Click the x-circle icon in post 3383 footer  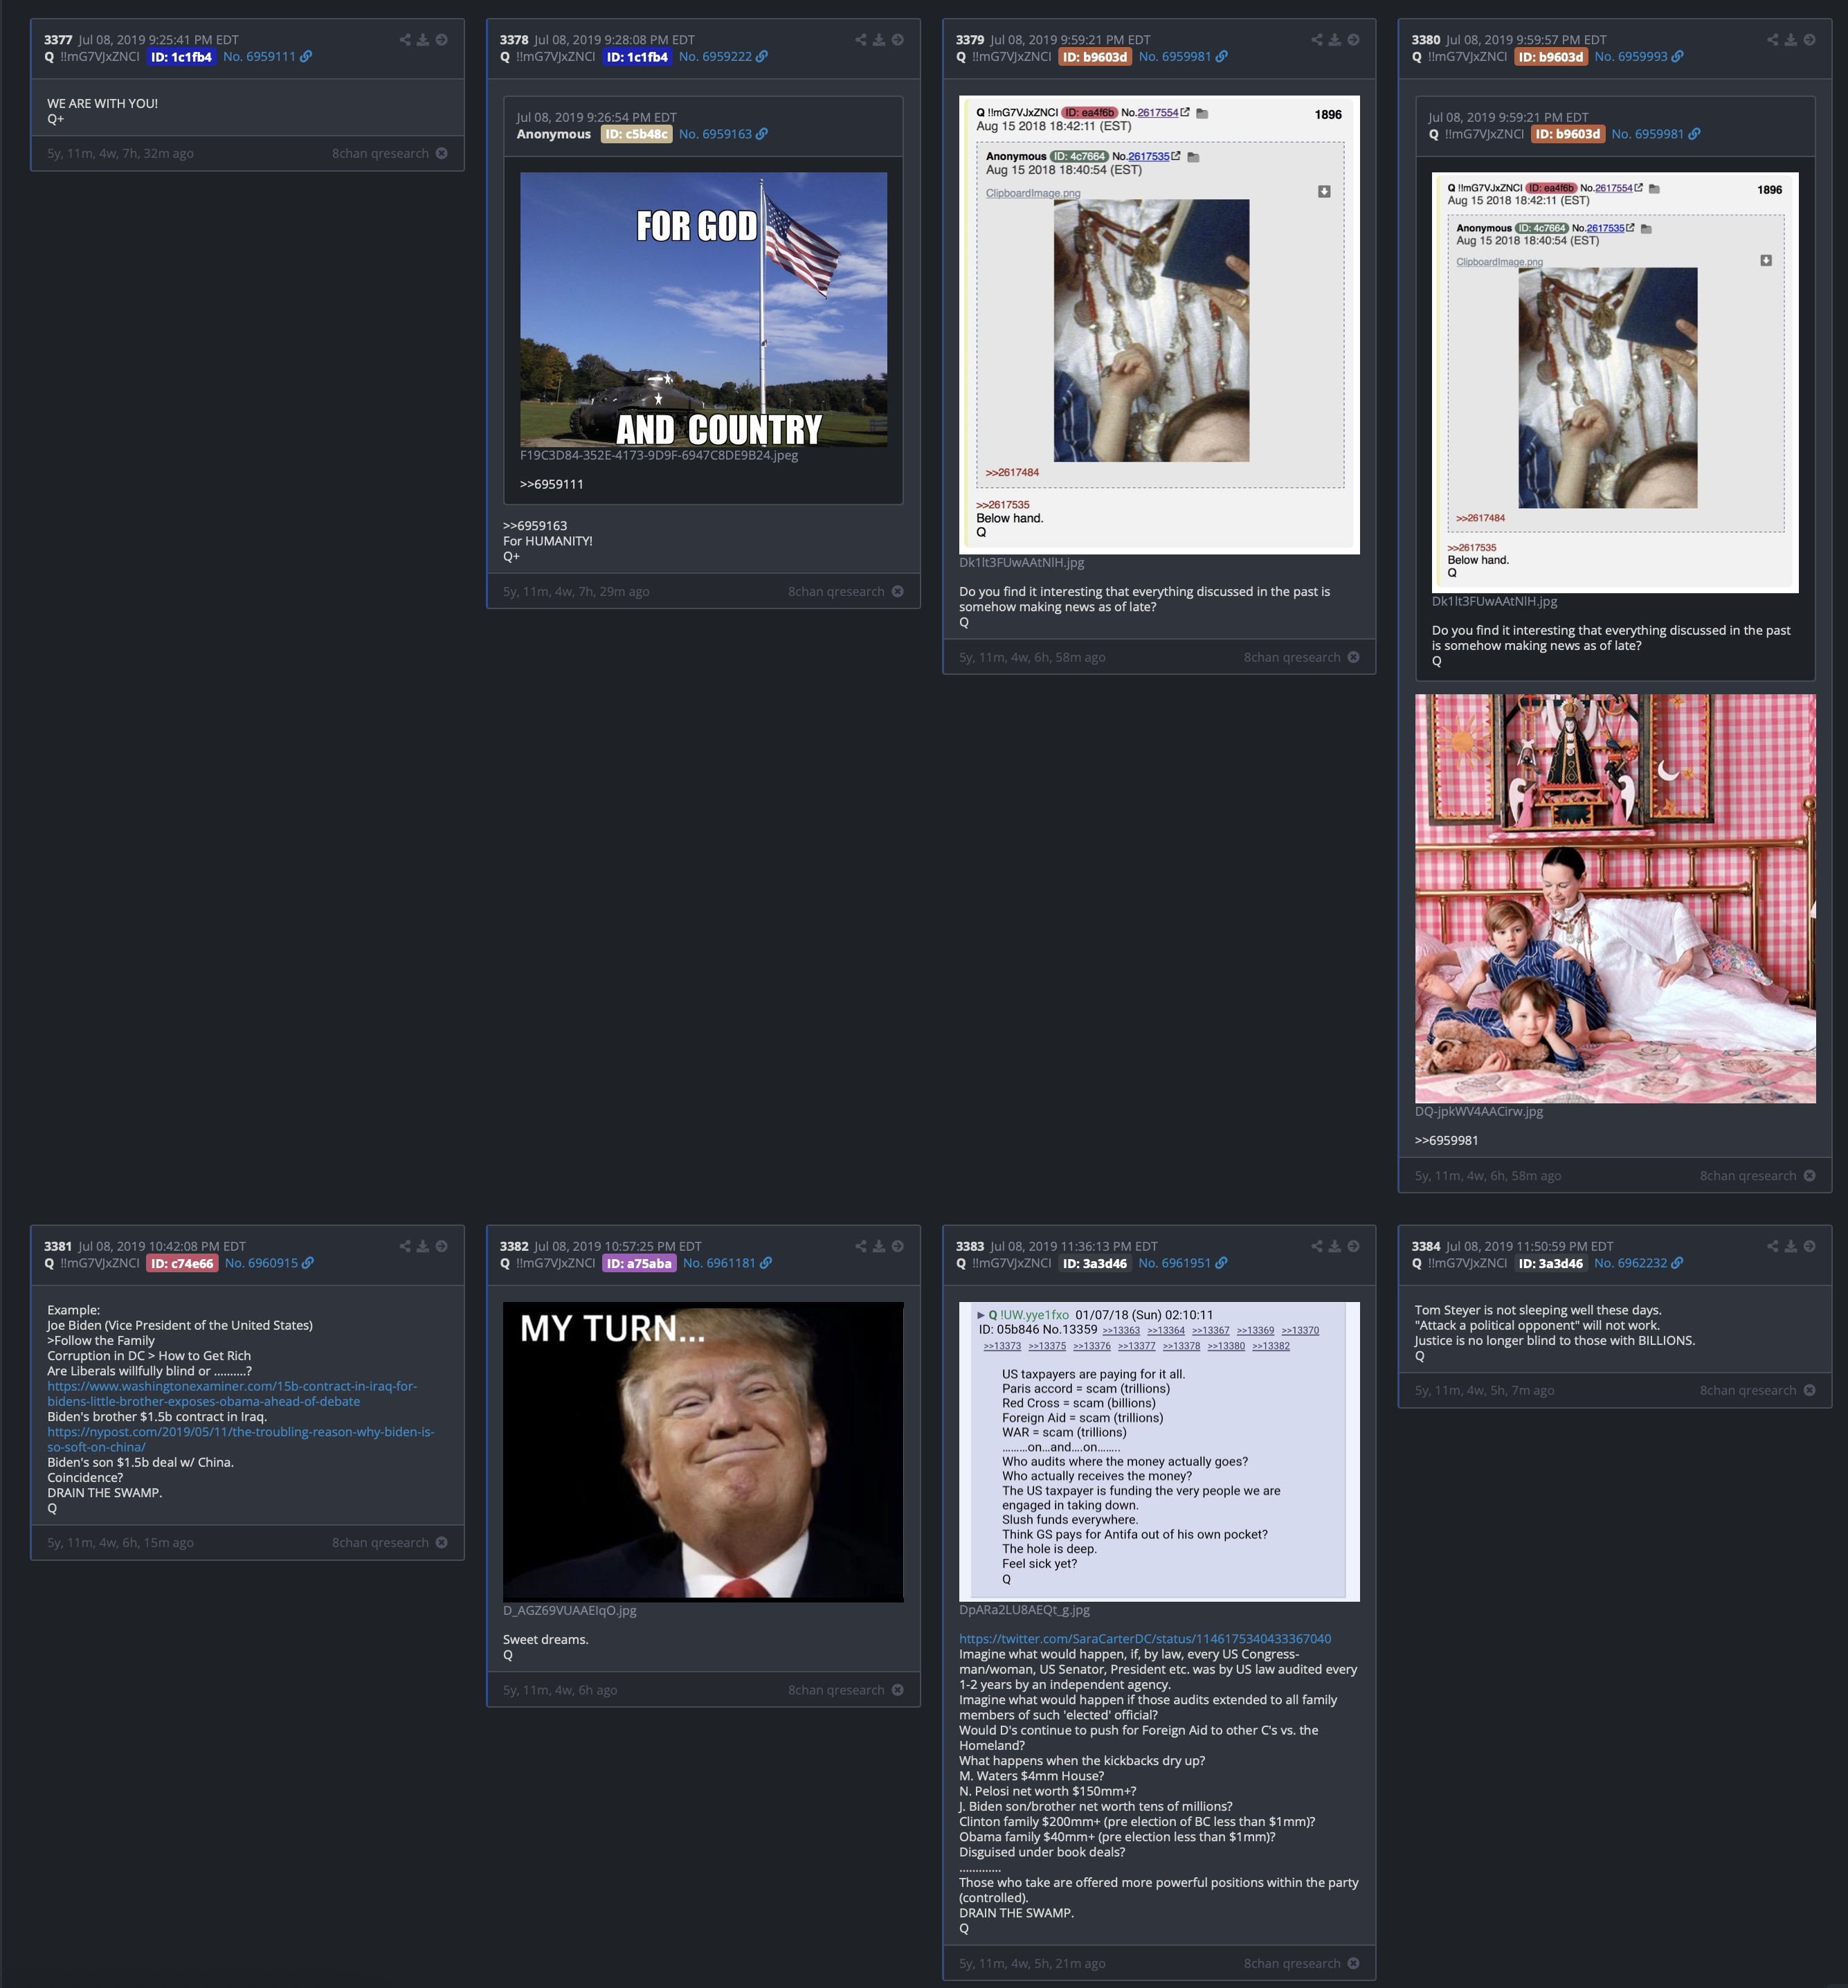1353,1963
